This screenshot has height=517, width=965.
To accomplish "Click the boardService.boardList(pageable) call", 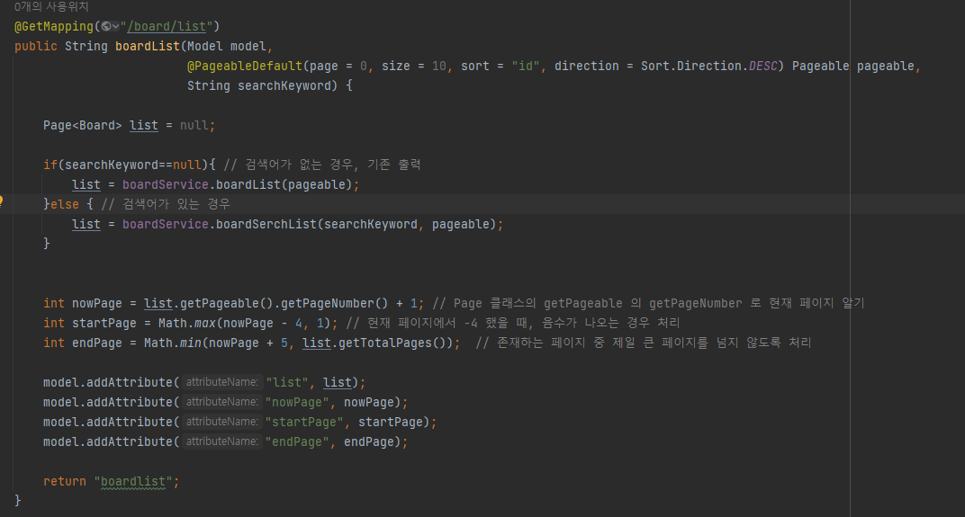I will click(237, 184).
